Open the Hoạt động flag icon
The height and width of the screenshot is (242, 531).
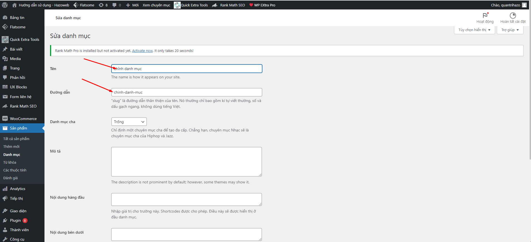pyautogui.click(x=485, y=16)
